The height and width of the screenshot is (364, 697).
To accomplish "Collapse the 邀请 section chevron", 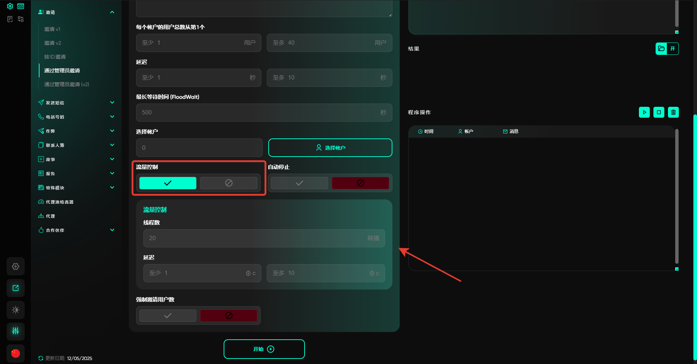I will (x=112, y=12).
